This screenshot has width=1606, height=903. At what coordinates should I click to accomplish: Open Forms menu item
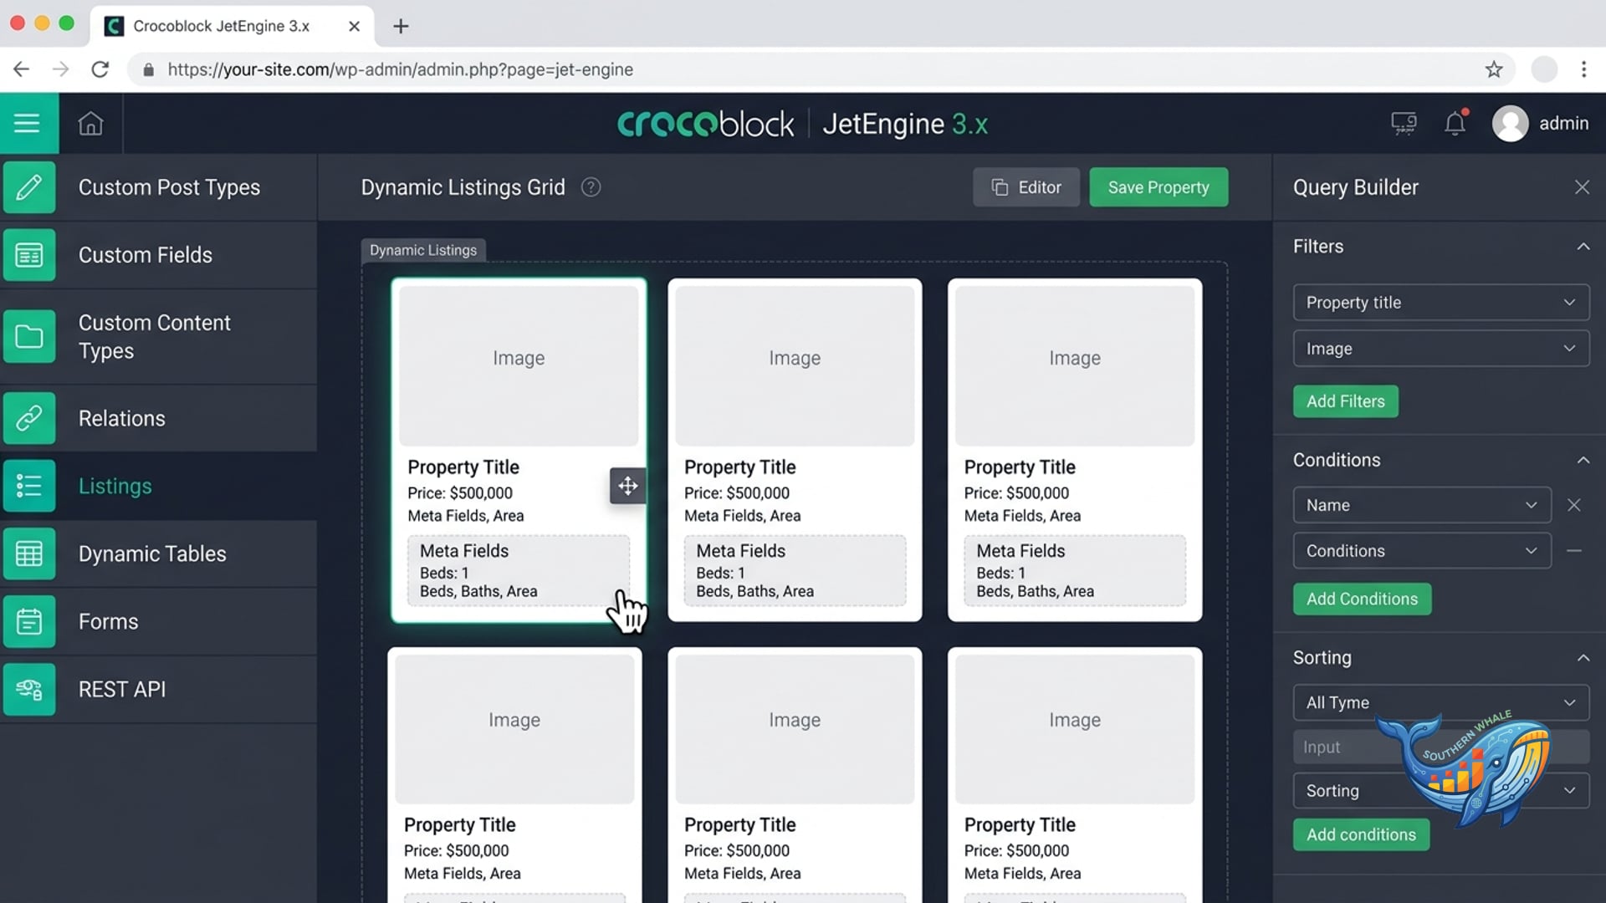[159, 621]
